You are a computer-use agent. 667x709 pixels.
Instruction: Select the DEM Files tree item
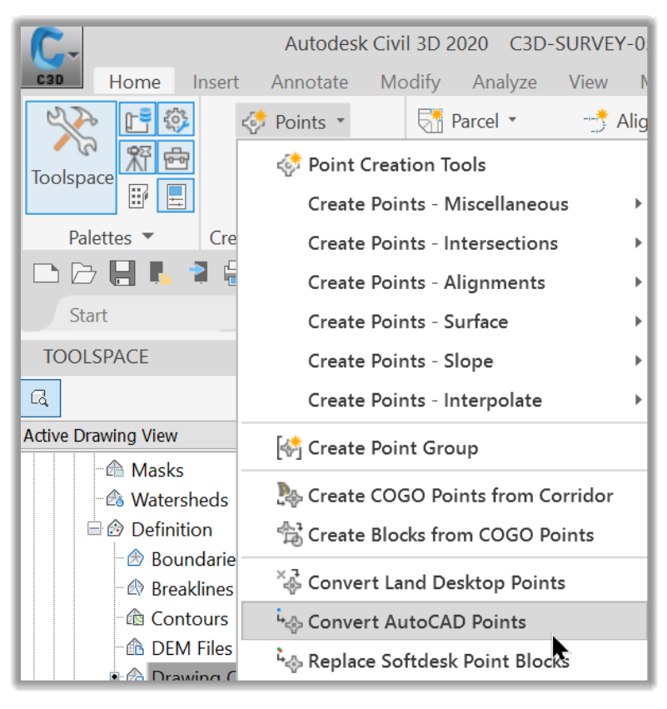point(192,648)
